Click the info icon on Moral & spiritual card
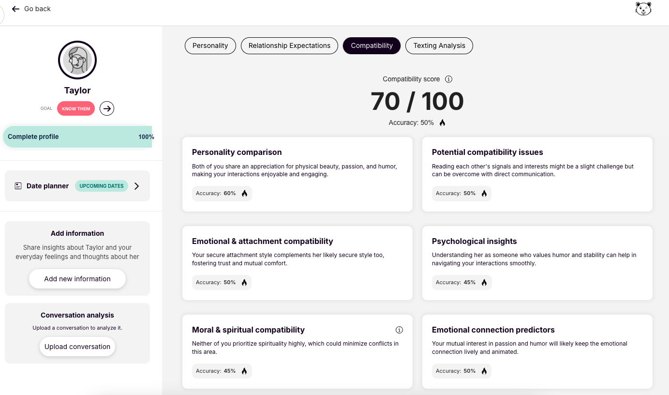Viewport: 669px width, 395px height. 399,330
